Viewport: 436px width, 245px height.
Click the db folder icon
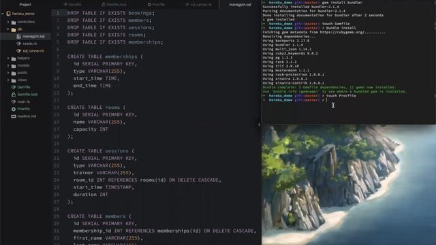point(14,29)
